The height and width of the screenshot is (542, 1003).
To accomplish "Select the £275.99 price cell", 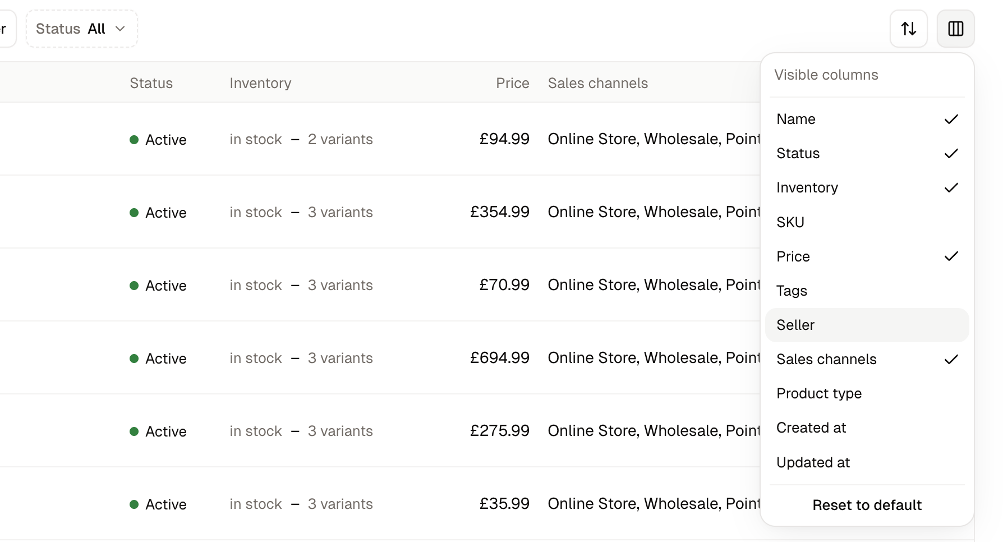I will pos(500,430).
